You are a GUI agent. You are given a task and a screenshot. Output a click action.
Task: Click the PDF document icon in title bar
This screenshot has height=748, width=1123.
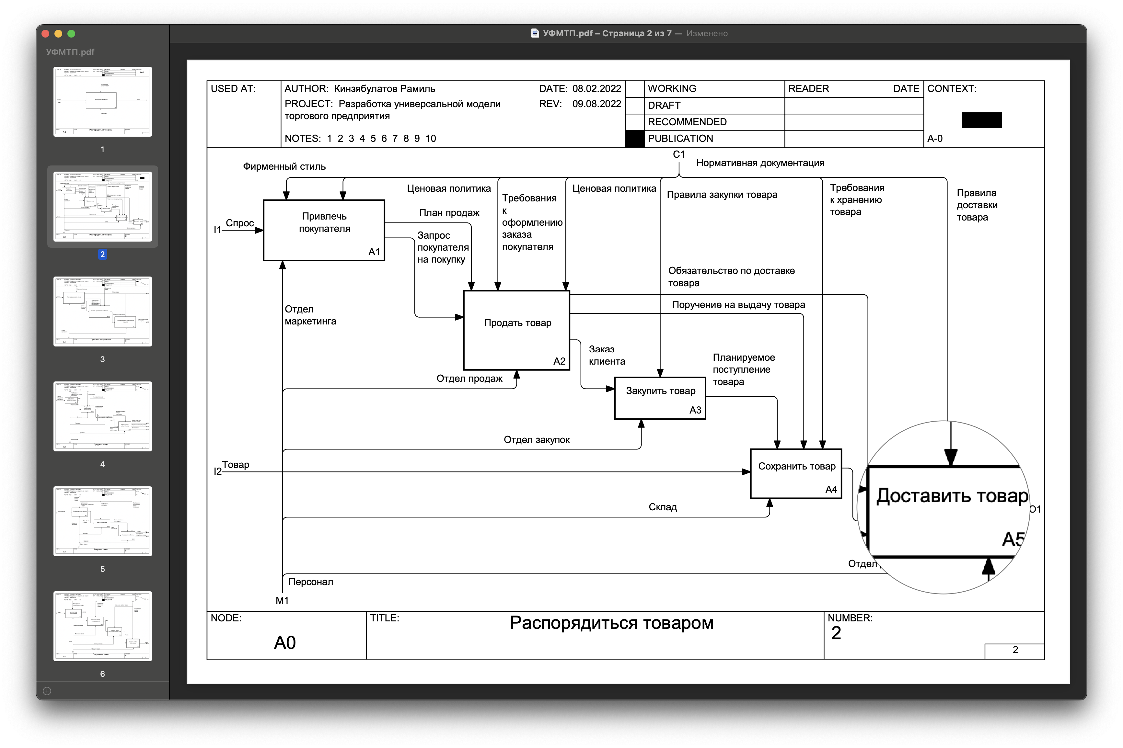point(535,33)
